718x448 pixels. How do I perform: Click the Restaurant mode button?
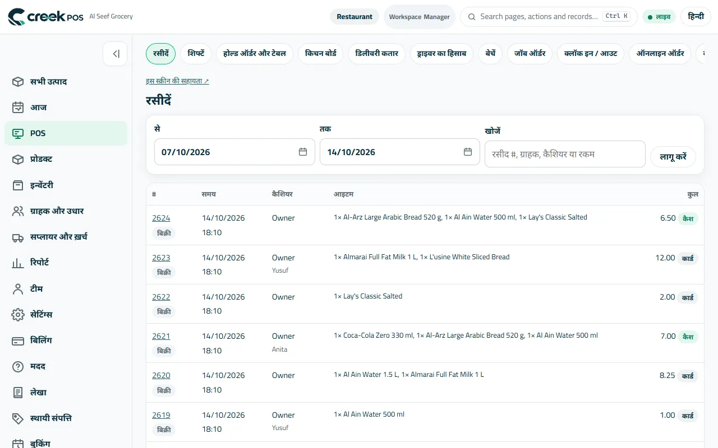click(355, 17)
